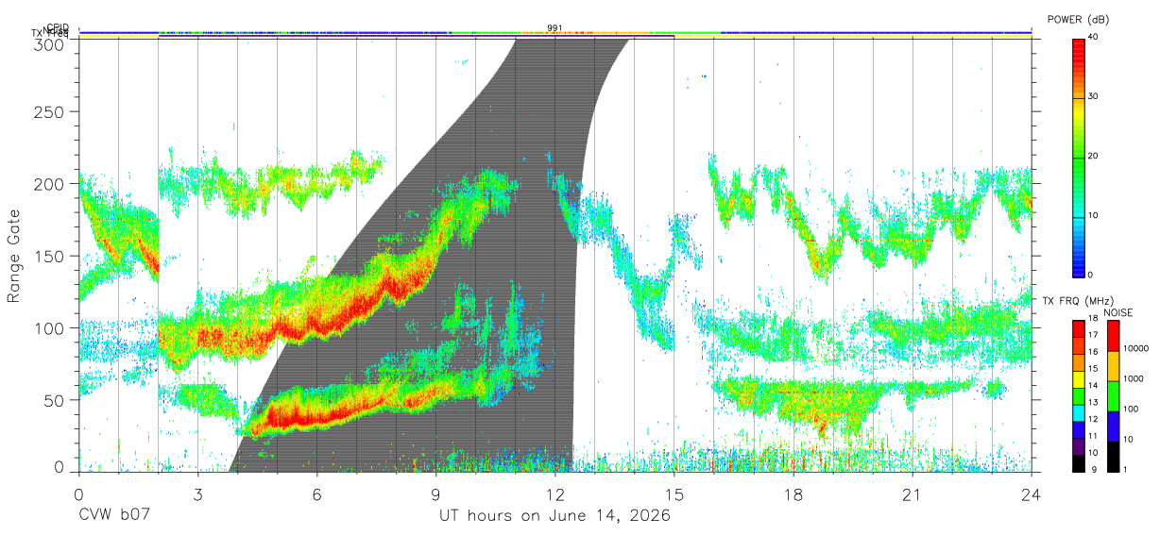Viewport: 1160px width, 535px height.
Task: Click the 200 tick label on the Range Gate axis
Action: click(50, 184)
